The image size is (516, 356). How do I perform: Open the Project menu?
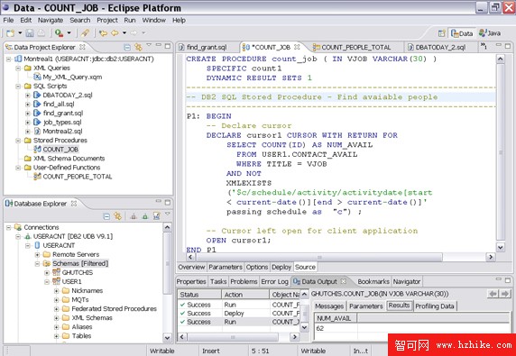(107, 21)
